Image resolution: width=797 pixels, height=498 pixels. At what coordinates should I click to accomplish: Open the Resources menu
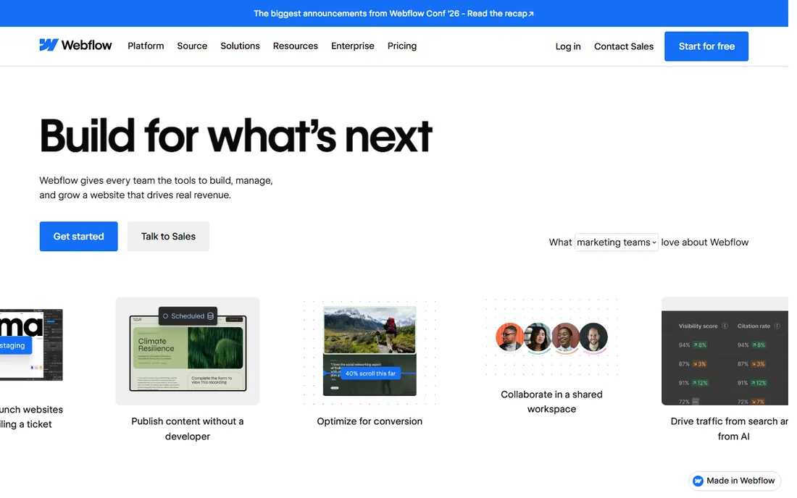click(x=296, y=46)
